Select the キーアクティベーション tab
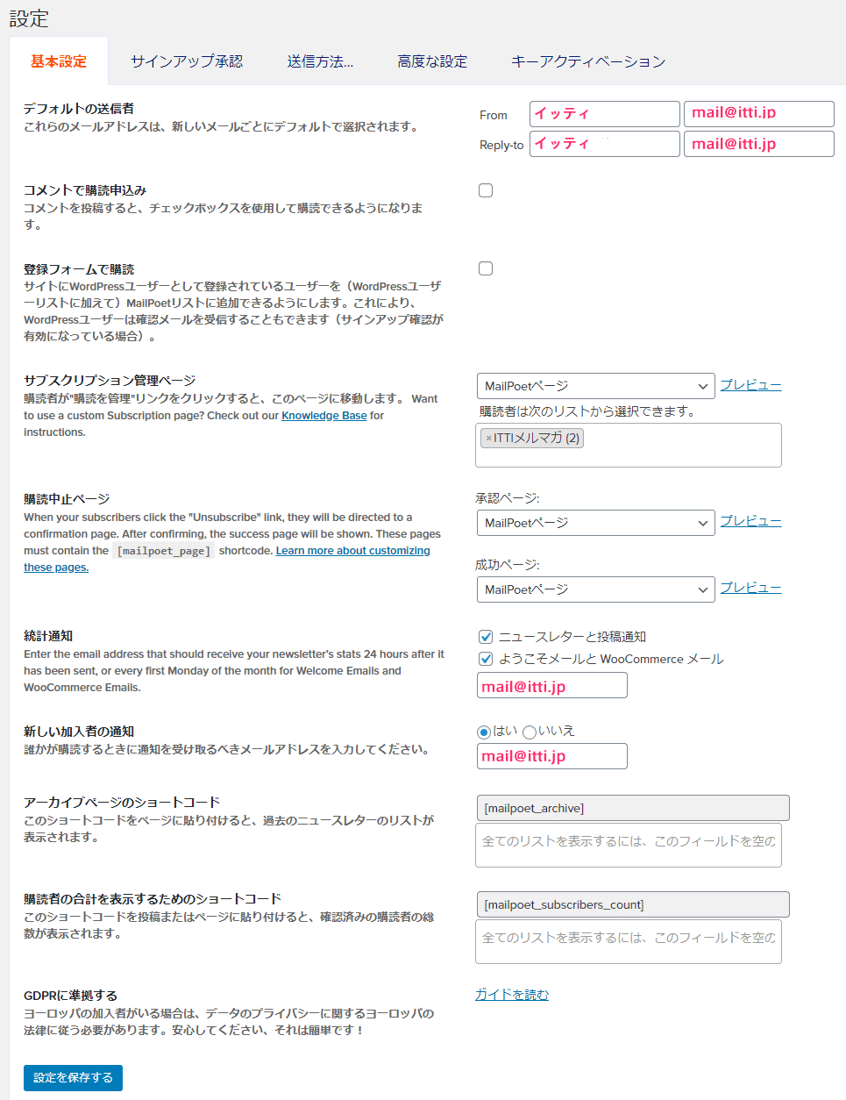The image size is (846, 1100). [x=588, y=61]
